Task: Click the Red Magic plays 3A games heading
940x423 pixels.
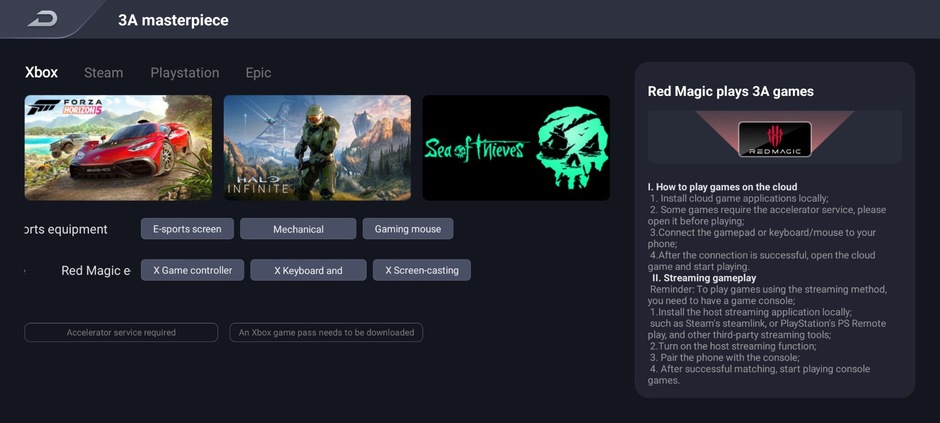Action: click(x=730, y=91)
